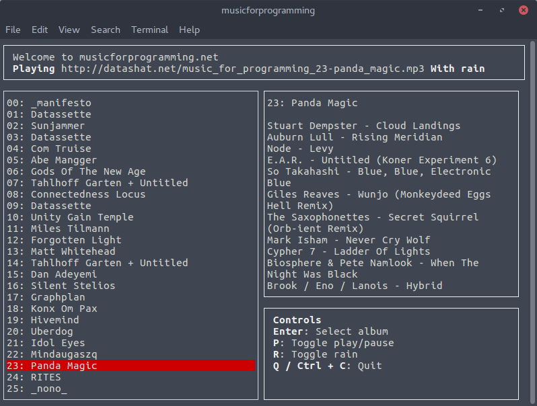537x406 pixels.
Task: Click 'R: Toggle rain' hint
Action: (316, 354)
